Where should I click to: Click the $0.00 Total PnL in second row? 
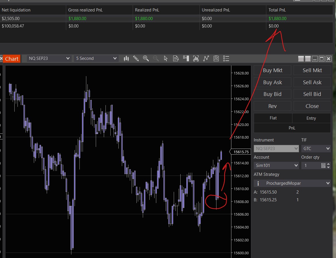pos(274,26)
